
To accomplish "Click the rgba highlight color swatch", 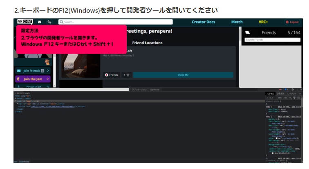I will [273, 153].
